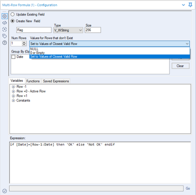Select Create New Field radio button
This screenshot has width=196, height=195.
coord(13,21)
